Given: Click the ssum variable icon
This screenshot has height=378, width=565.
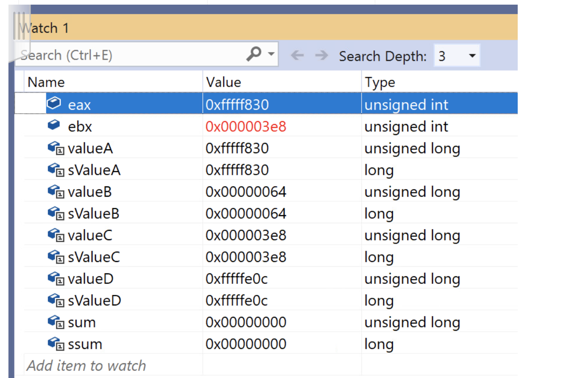Looking at the screenshot, I should [x=55, y=343].
